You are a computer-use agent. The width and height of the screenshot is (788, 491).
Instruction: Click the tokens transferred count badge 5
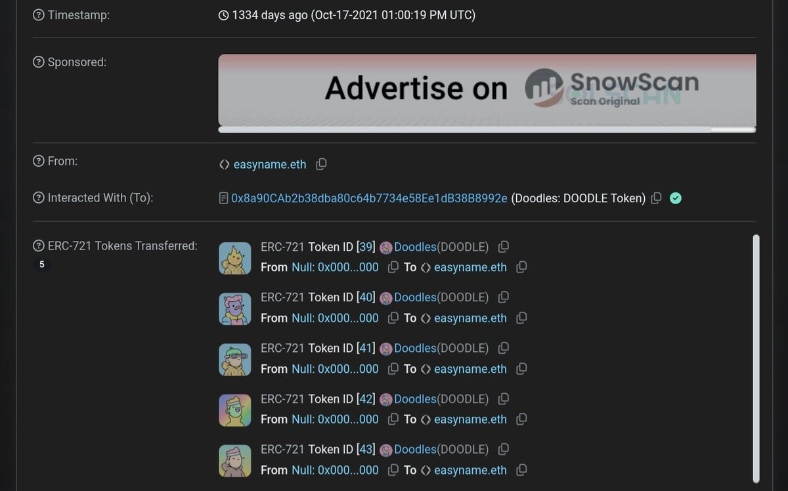coord(41,265)
